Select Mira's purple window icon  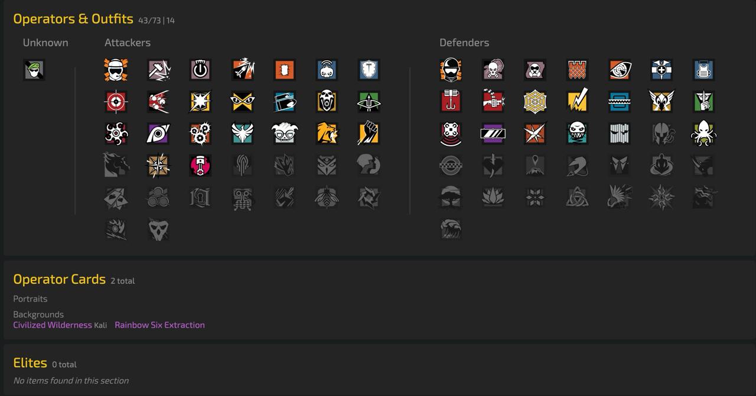[493, 133]
